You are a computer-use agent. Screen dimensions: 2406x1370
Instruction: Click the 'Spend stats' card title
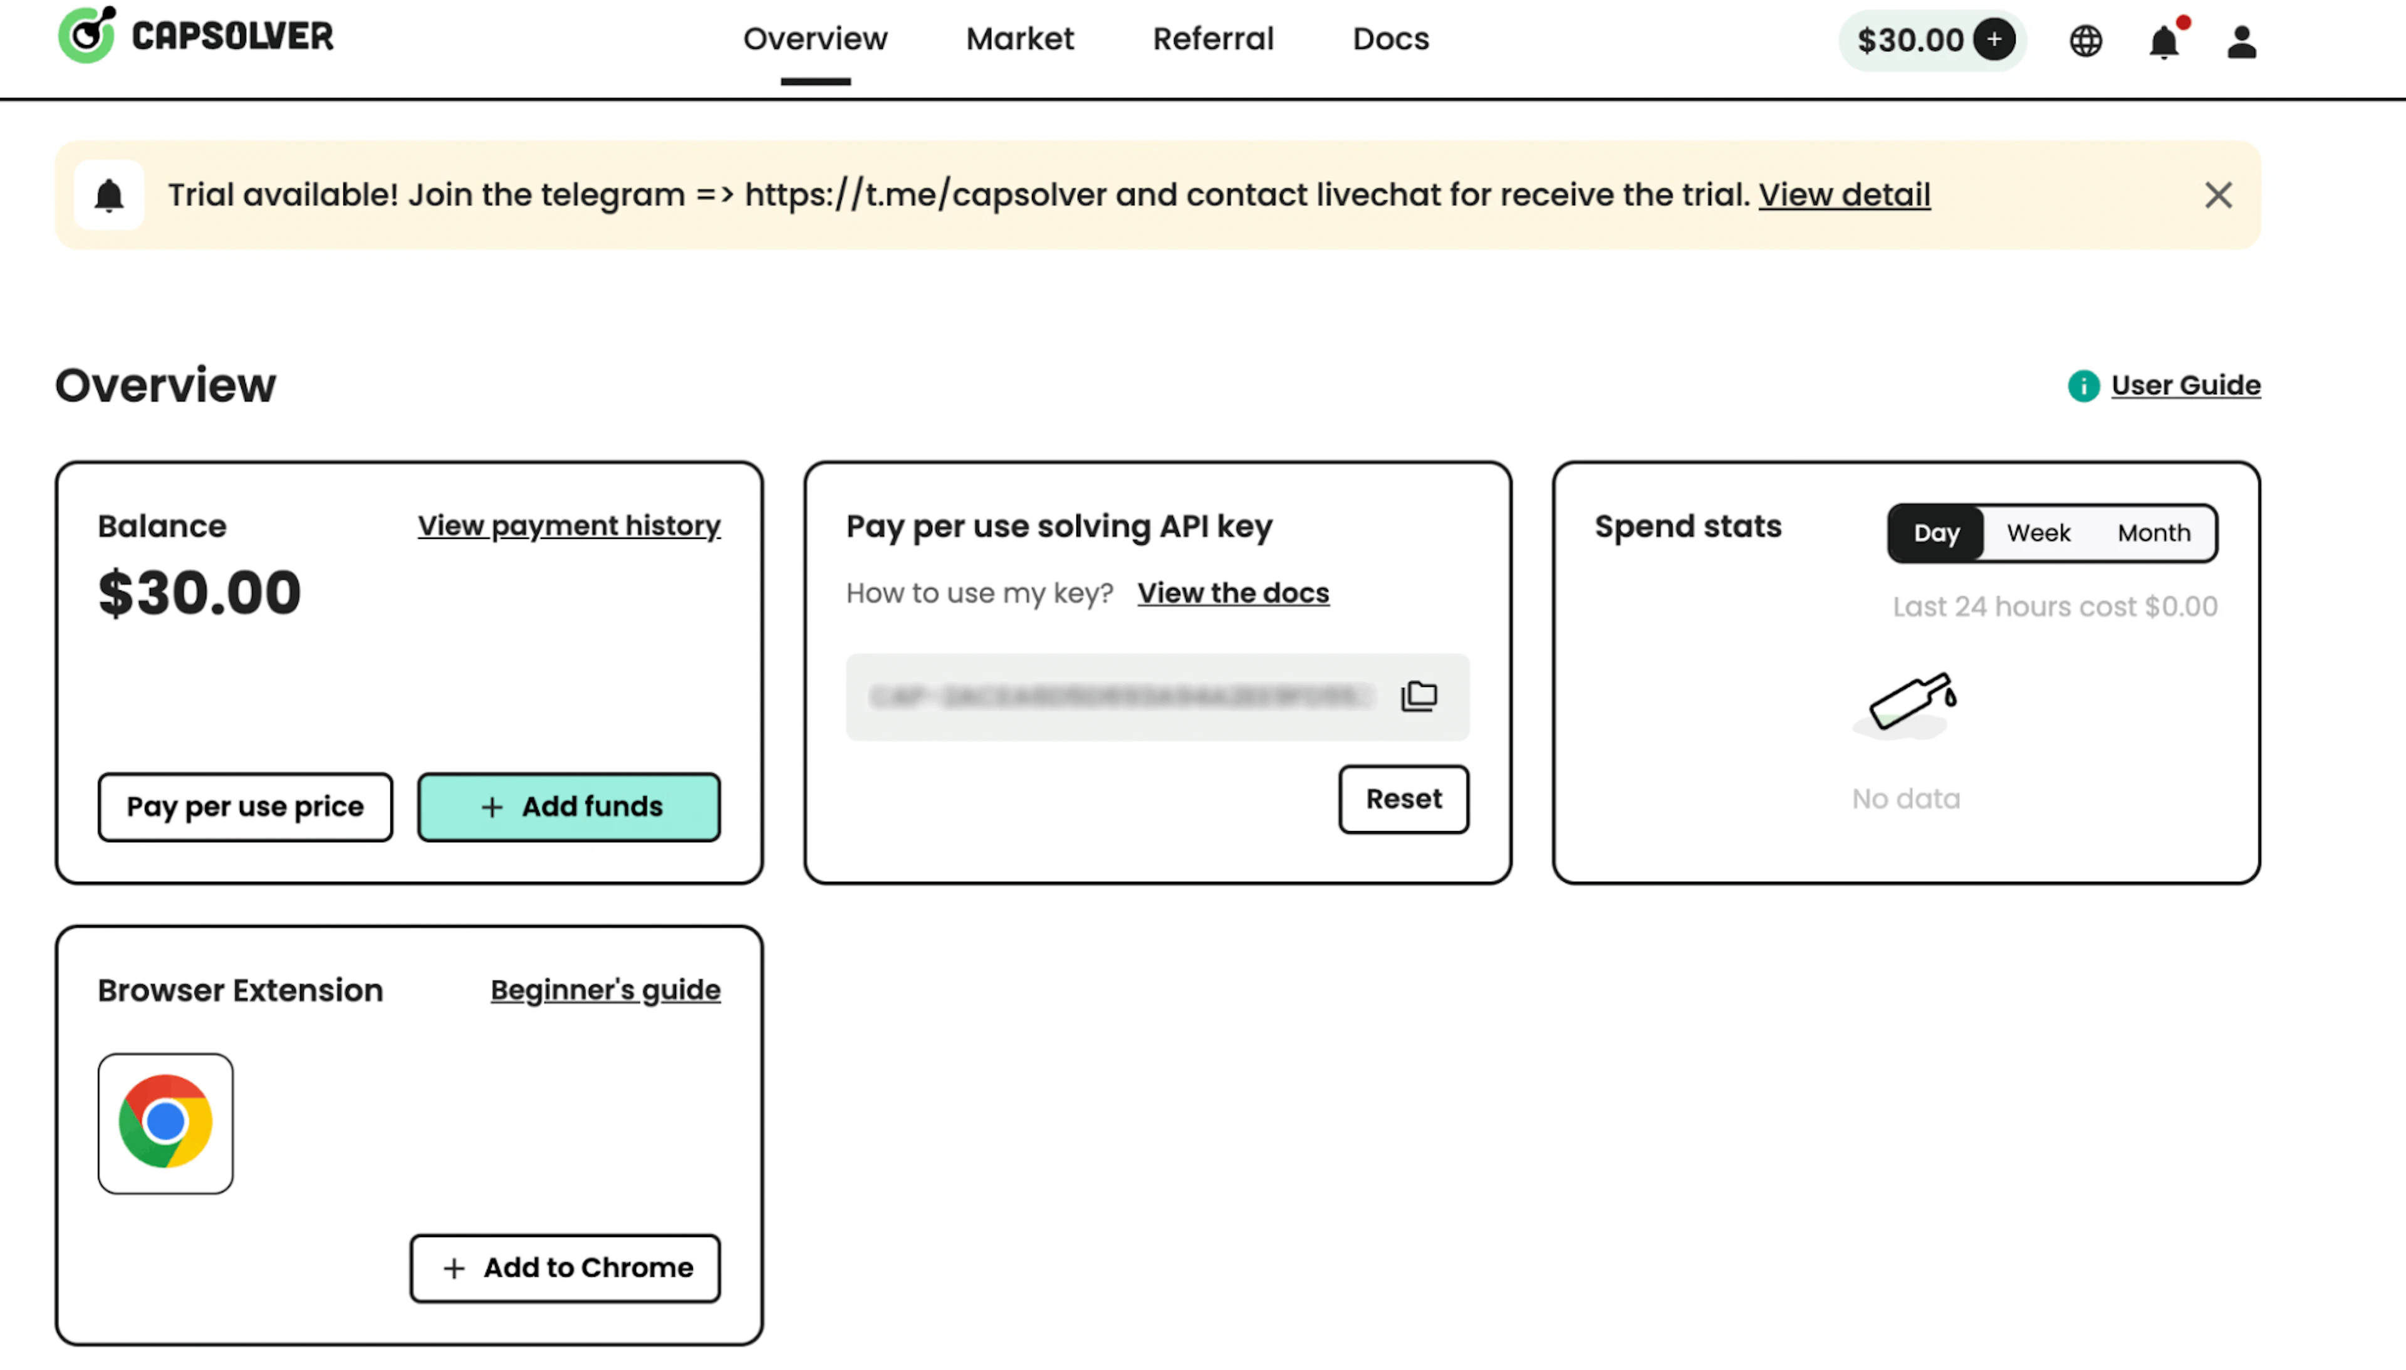(1689, 526)
